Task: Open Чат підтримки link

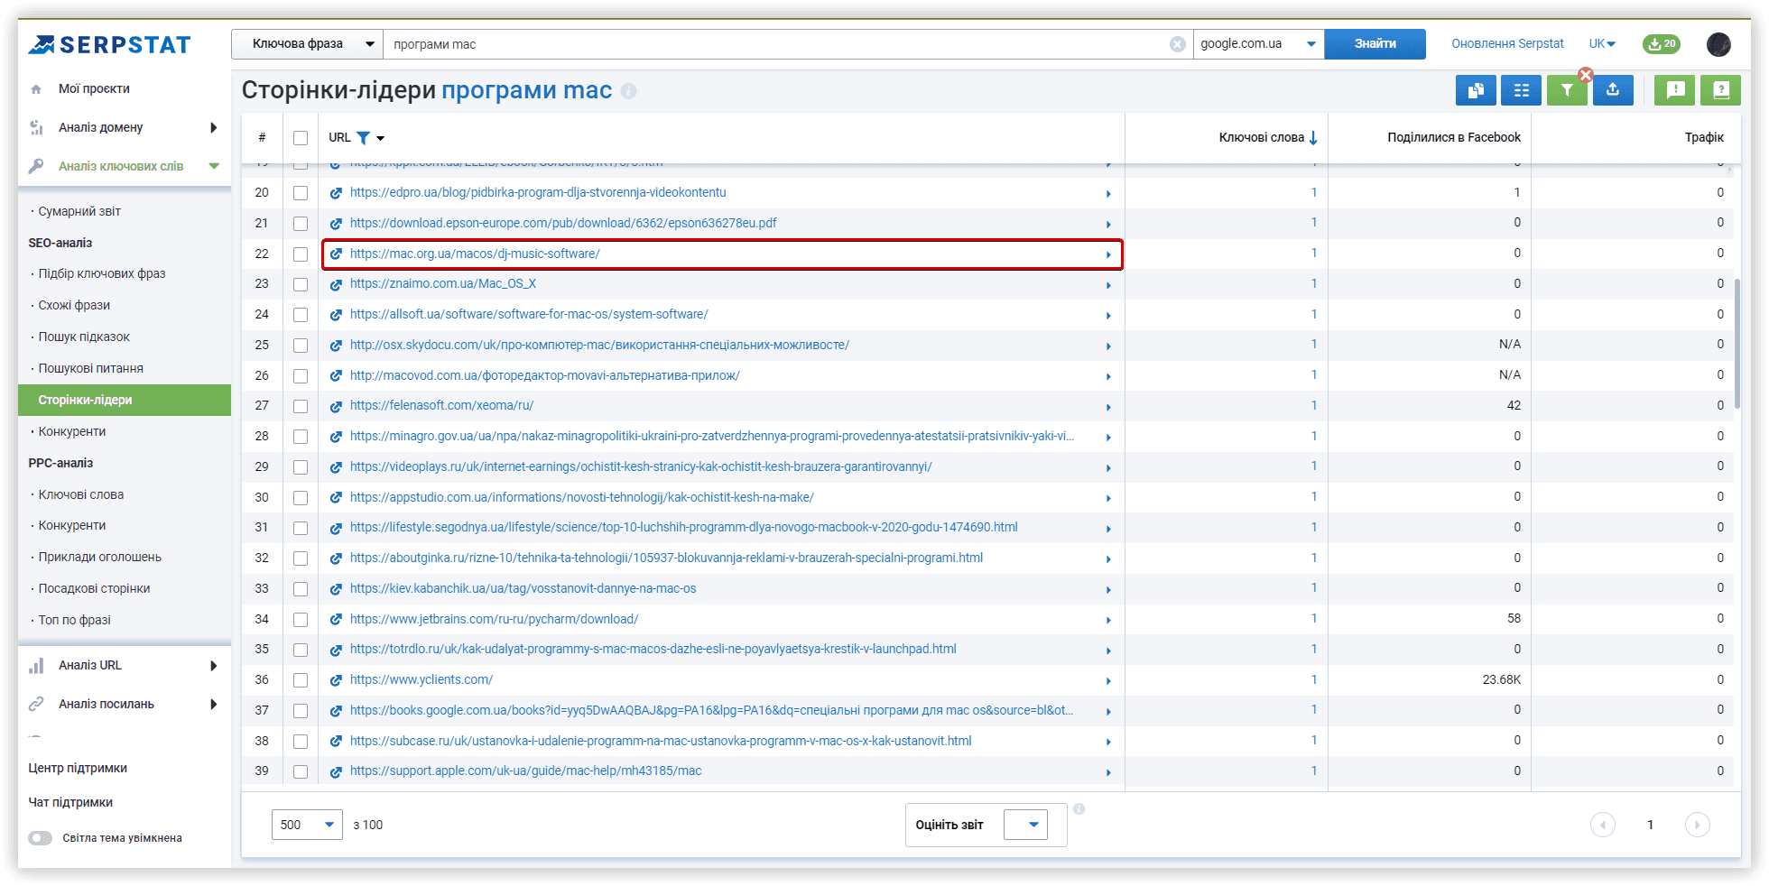Action: point(70,802)
